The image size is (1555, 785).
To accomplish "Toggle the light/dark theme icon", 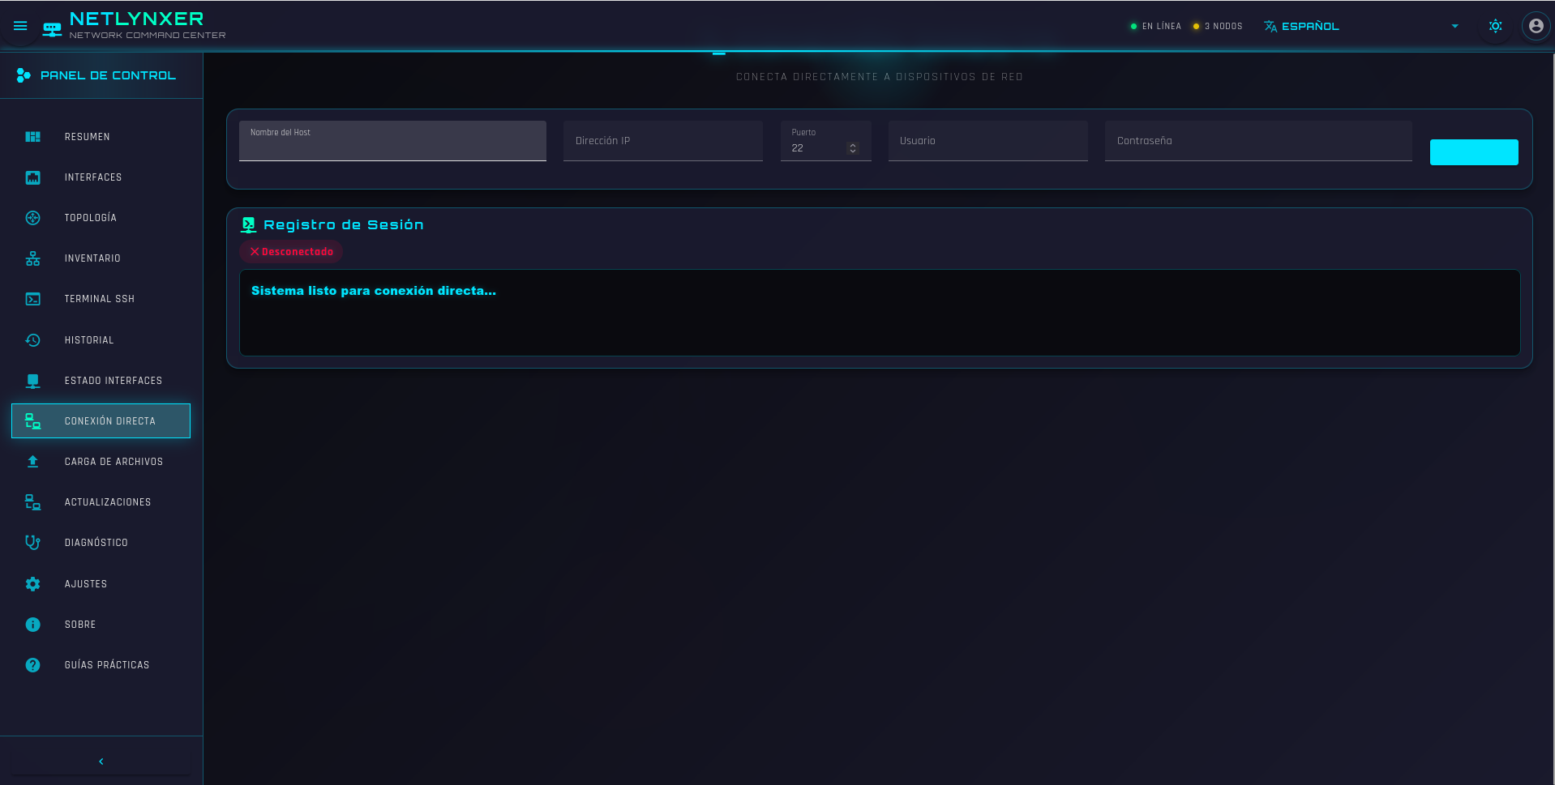I will pos(1495,26).
